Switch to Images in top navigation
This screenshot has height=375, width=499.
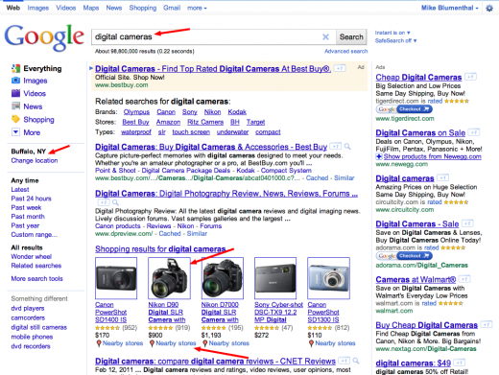(38, 8)
